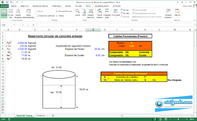Uncheck Barra de fórmulas checkbox
The image size is (197, 121).
[57, 11]
